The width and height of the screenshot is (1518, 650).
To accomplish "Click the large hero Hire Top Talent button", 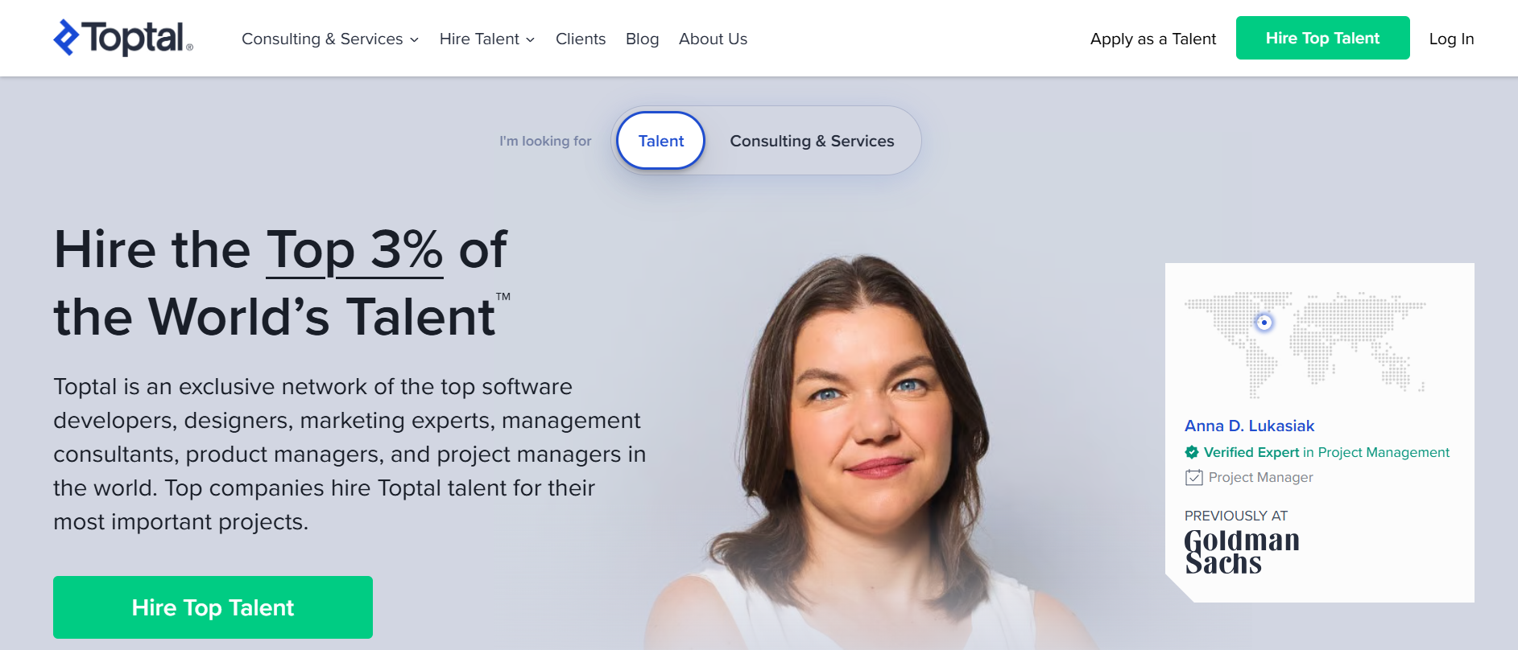I will click(x=213, y=607).
